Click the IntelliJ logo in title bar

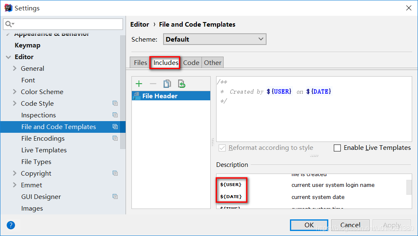point(8,8)
